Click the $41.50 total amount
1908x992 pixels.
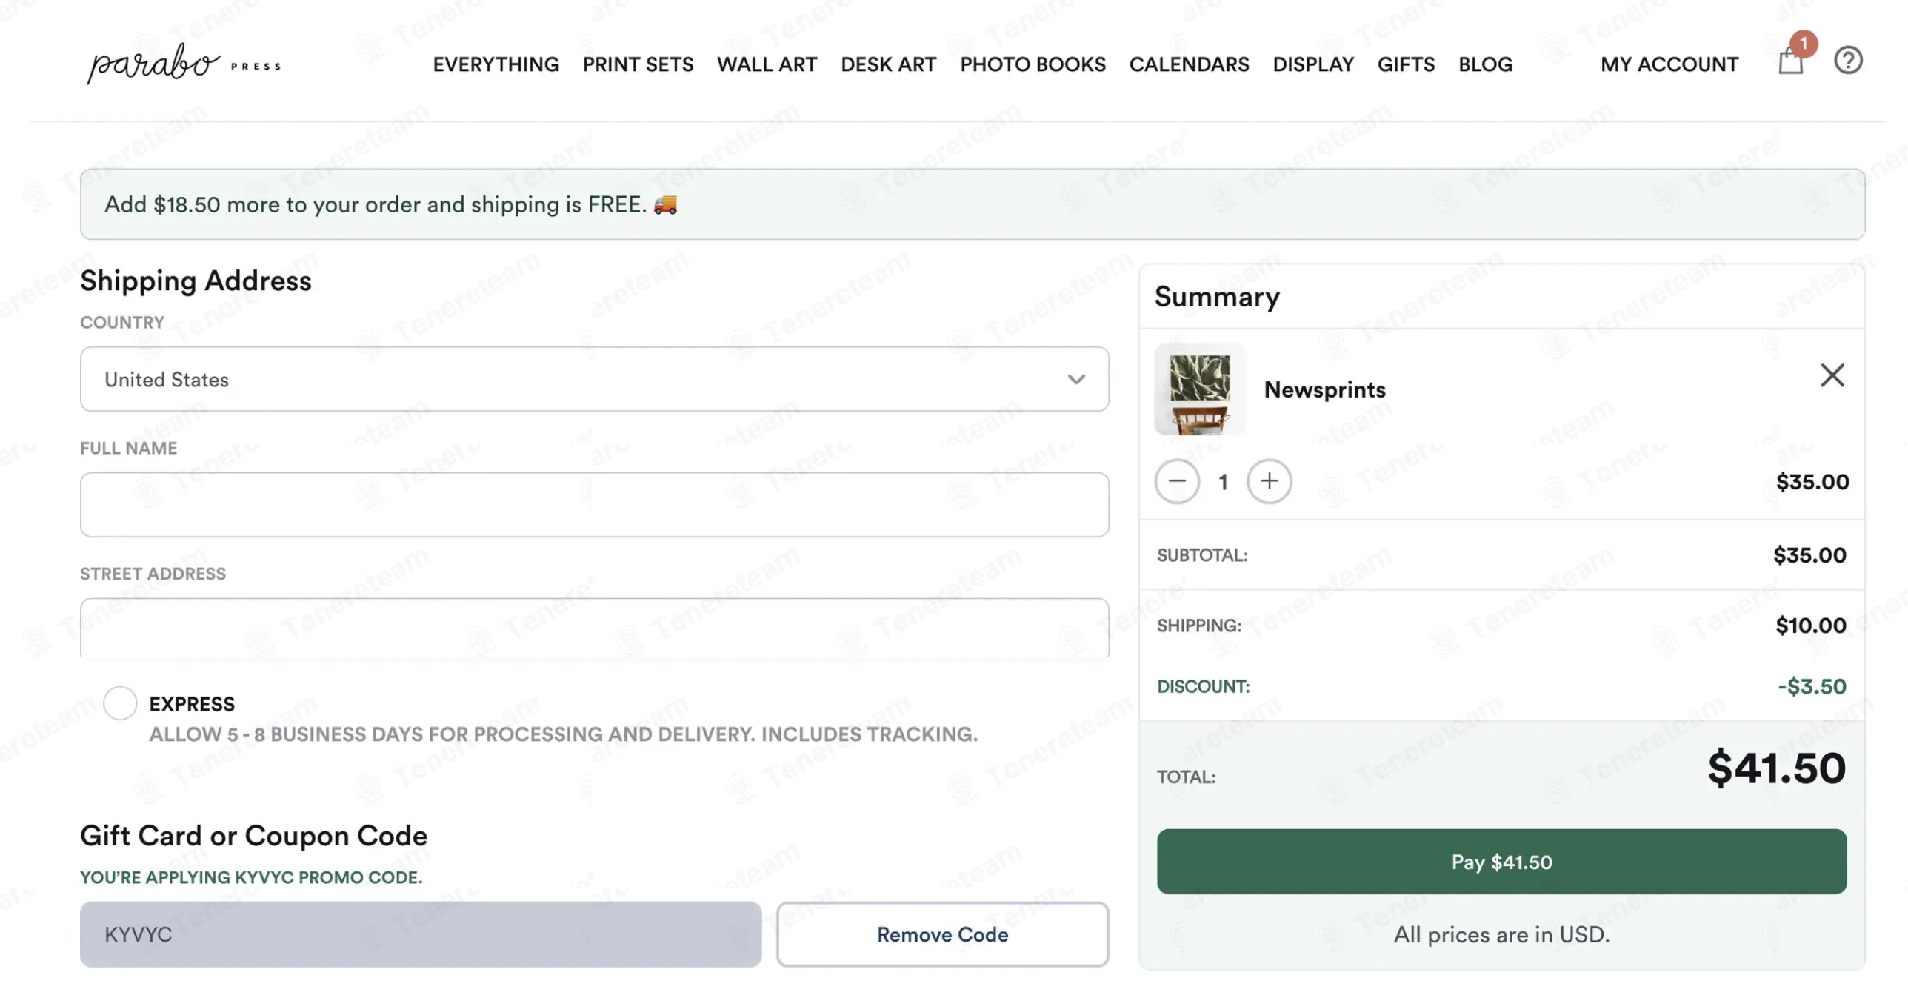tap(1776, 768)
